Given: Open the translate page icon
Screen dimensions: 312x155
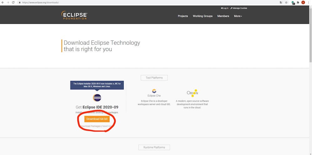Looking at the screenshot, I should [281, 3].
